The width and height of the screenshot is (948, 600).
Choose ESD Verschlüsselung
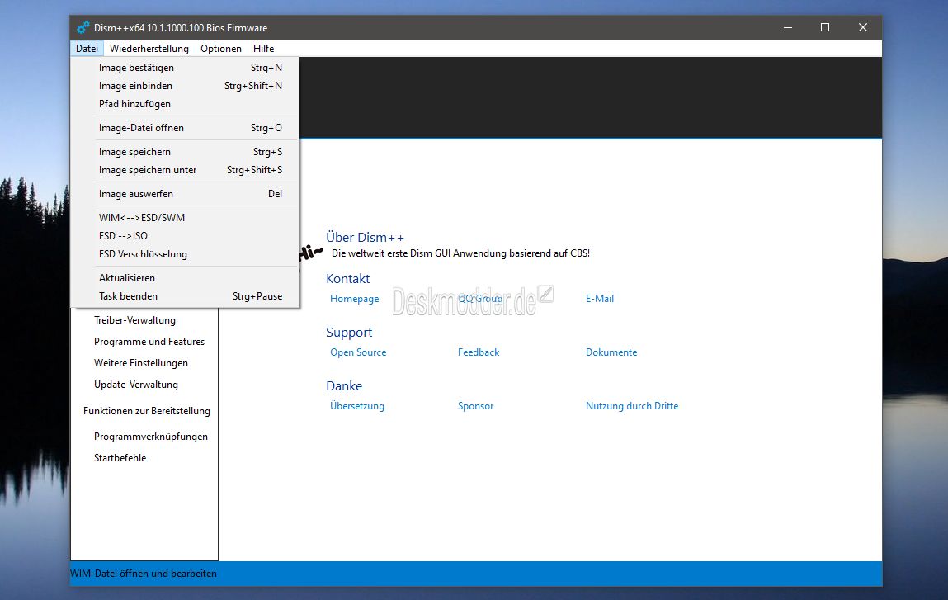(185, 254)
